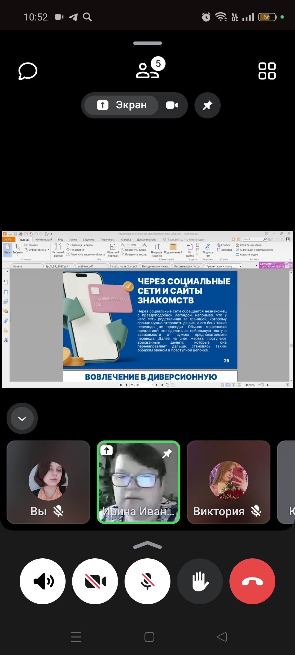
Task: Open the Защитить ribbon tab
Action: 89,240
